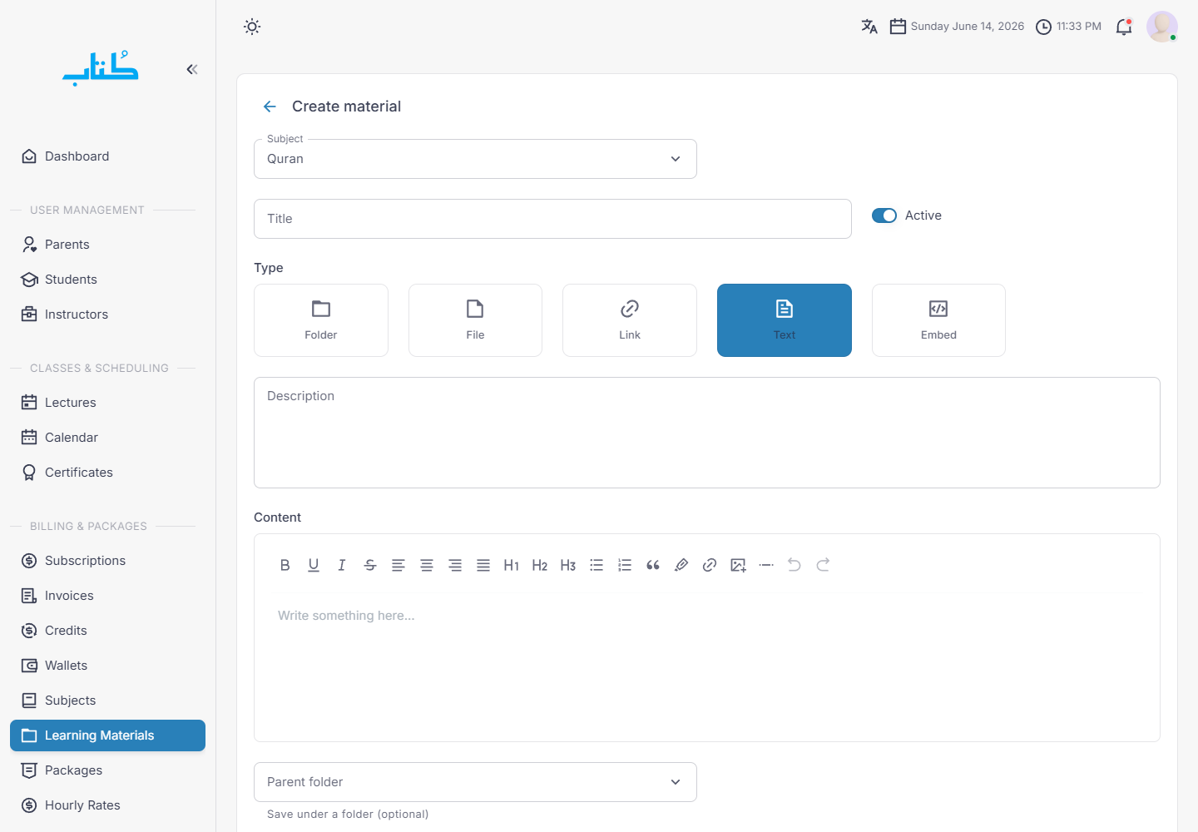The width and height of the screenshot is (1198, 832).
Task: Insert an image into content
Action: [x=738, y=565]
